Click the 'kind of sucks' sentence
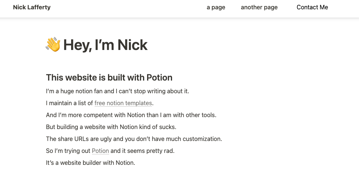This screenshot has width=359, height=182. 111,127
